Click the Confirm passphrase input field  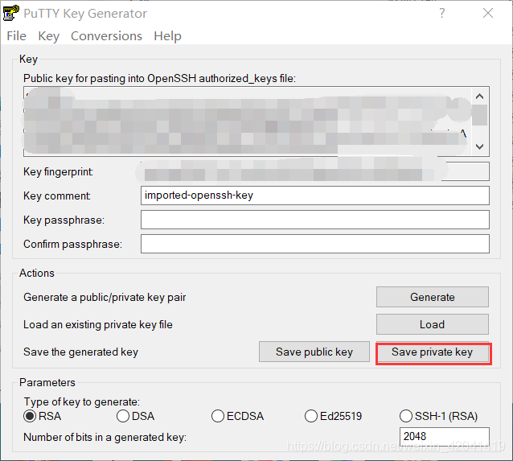click(x=315, y=244)
